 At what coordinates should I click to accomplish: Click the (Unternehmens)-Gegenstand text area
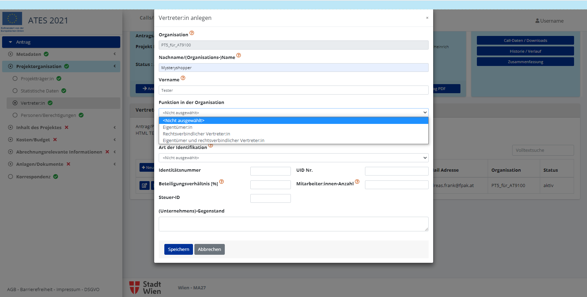click(x=293, y=224)
